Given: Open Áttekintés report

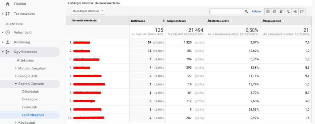Looking at the screenshot, I should point(25,60).
